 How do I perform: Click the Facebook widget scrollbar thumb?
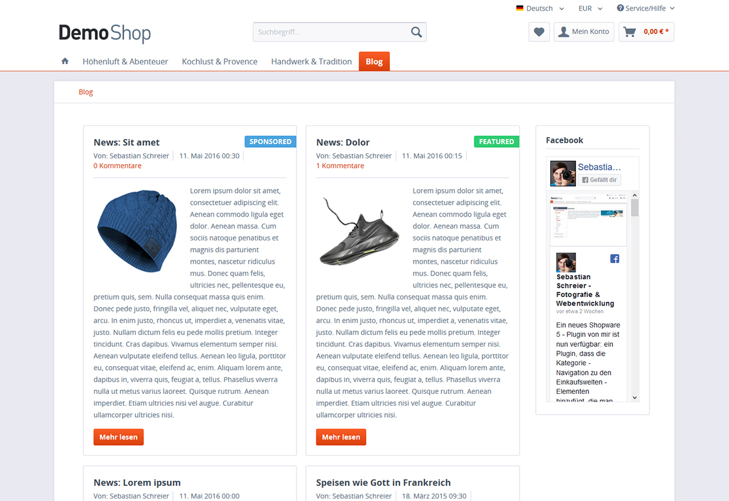point(634,207)
